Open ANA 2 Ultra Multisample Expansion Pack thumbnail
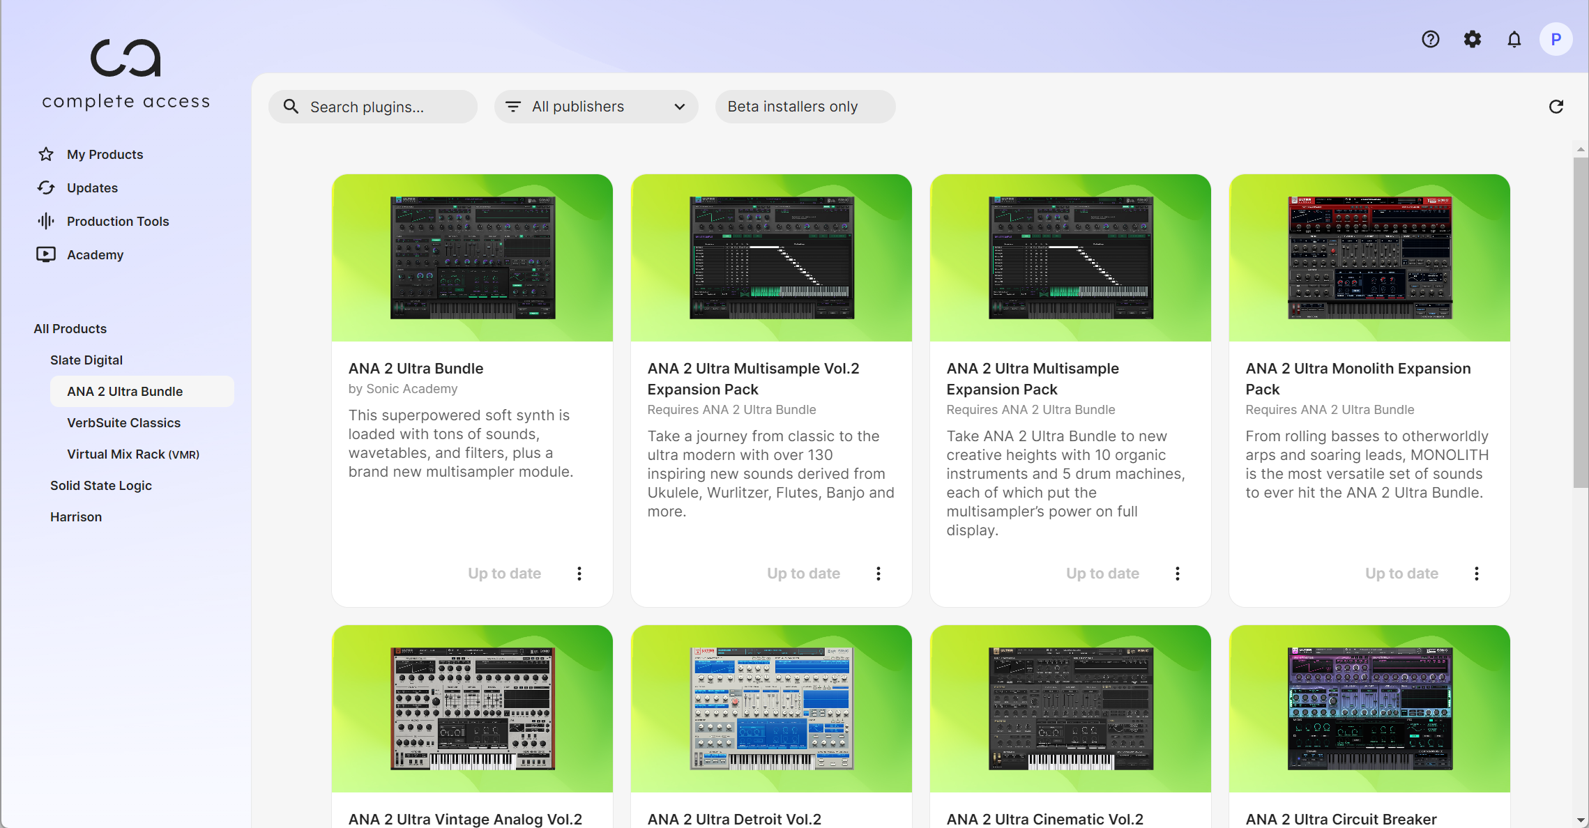This screenshot has height=828, width=1589. point(1070,257)
